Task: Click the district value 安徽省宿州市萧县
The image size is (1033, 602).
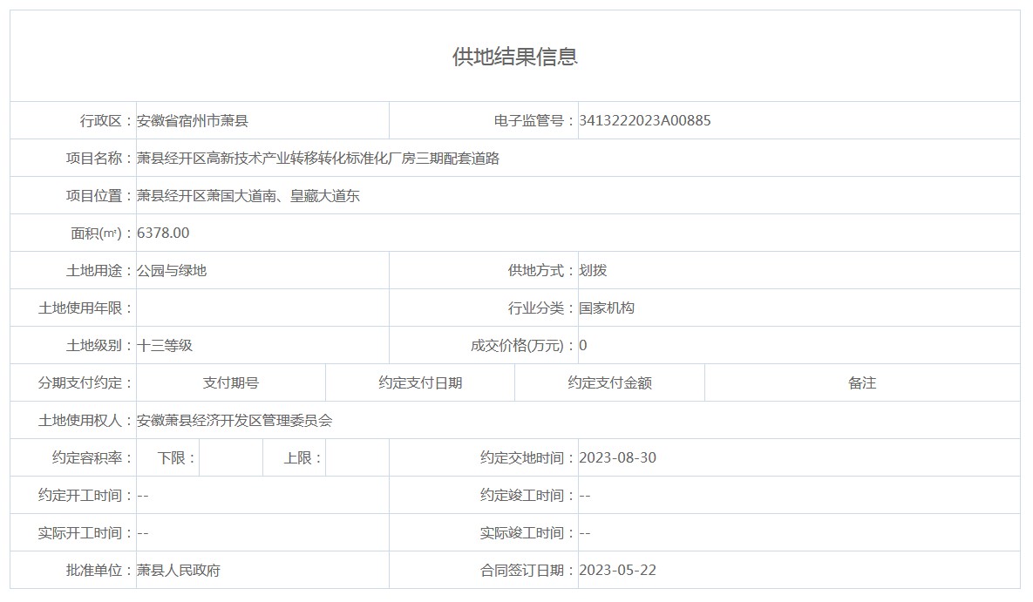Action: 193,121
